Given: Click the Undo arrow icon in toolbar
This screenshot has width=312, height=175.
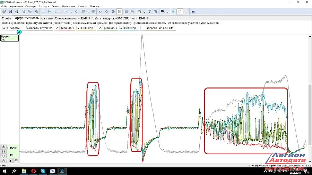Looking at the screenshot, I should click(x=76, y=11).
